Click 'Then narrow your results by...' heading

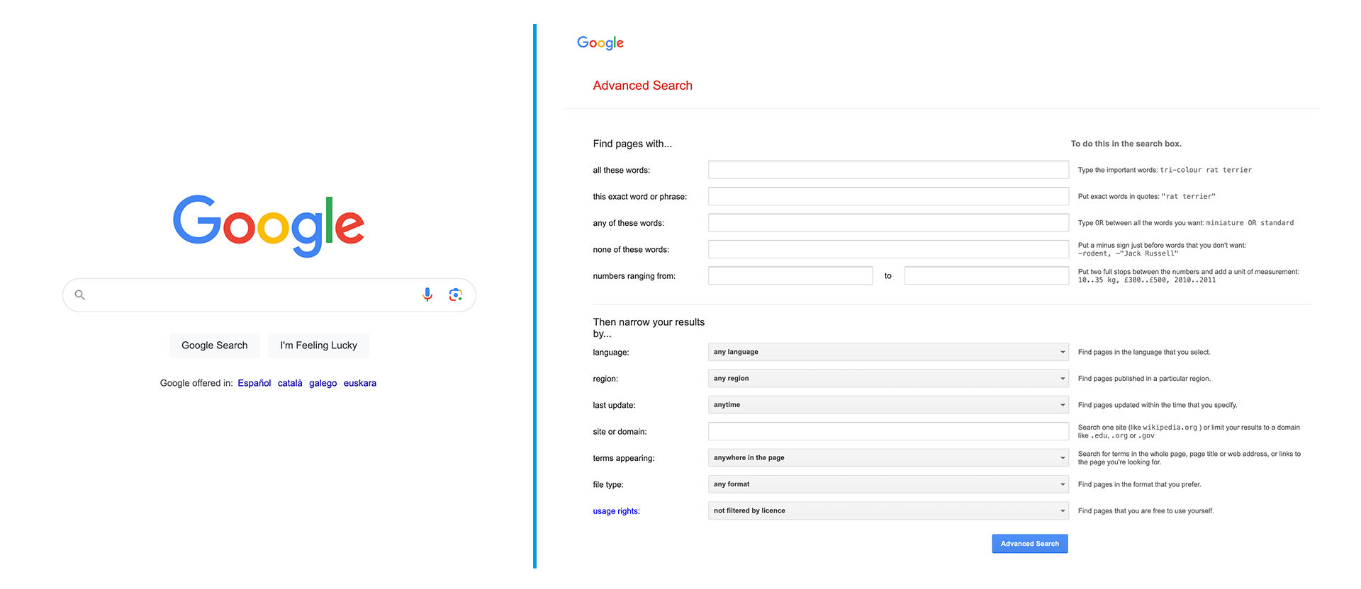point(649,328)
